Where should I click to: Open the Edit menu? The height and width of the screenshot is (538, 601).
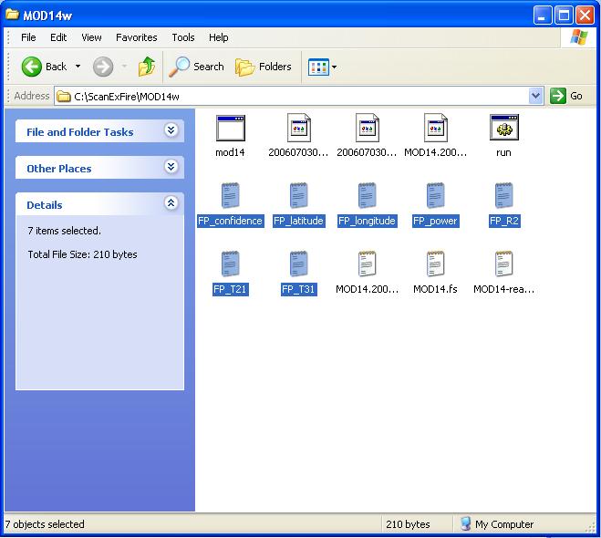(x=58, y=37)
